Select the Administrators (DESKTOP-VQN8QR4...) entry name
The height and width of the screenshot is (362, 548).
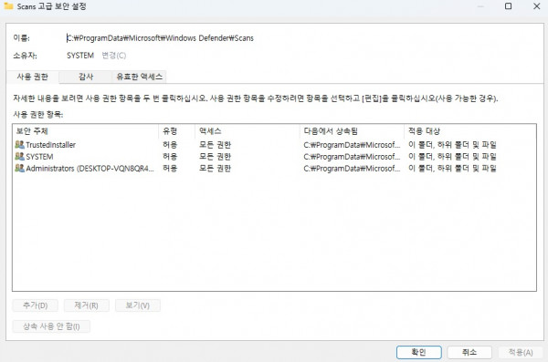tap(90, 169)
